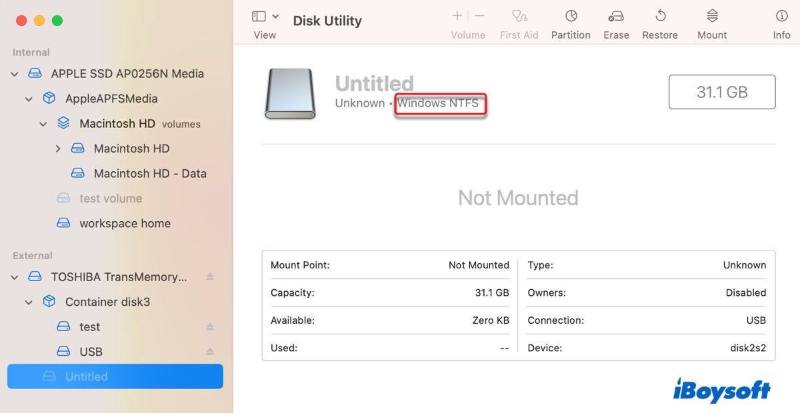Open the View dropdown chevron

(x=275, y=15)
